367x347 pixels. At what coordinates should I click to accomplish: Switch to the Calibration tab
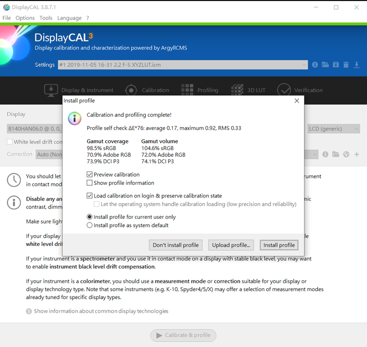pos(147,90)
